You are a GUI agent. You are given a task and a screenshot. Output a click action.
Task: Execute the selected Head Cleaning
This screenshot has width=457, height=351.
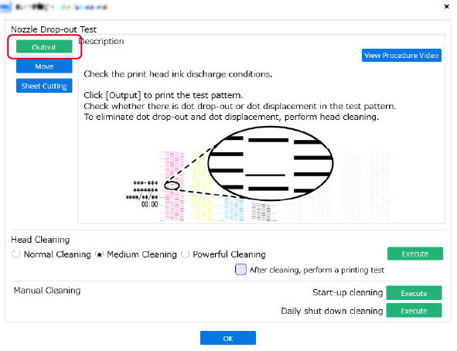tap(415, 254)
